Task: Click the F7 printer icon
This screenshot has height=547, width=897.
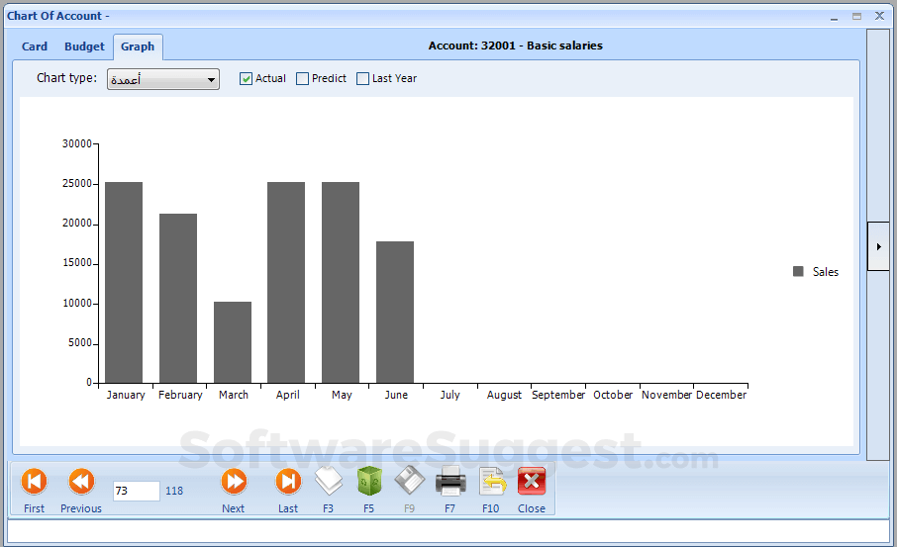Action: coord(450,482)
